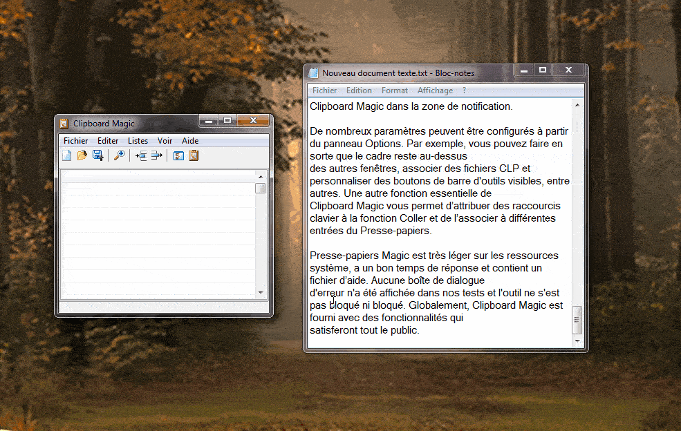Click the export entries icon

[156, 155]
